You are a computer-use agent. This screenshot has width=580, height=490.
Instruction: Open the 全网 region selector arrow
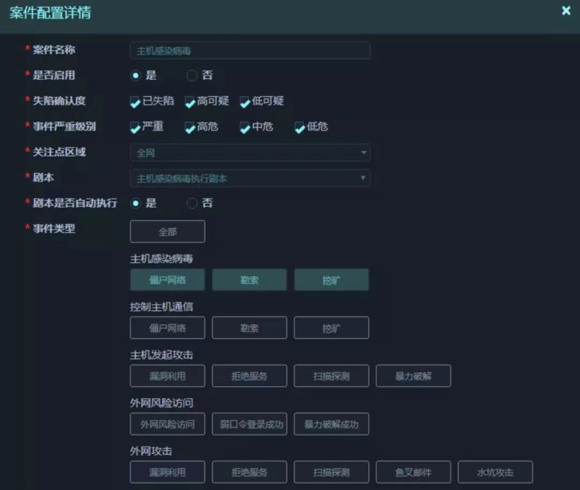[363, 152]
